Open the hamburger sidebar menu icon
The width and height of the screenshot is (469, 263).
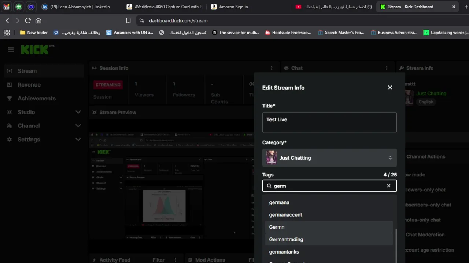pyautogui.click(x=11, y=50)
